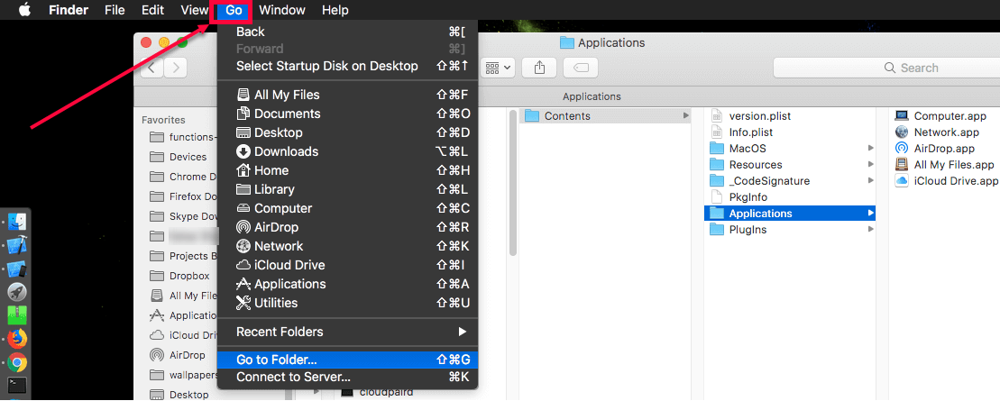
Task: Click the Finder icon in the Dock
Action: point(17,223)
